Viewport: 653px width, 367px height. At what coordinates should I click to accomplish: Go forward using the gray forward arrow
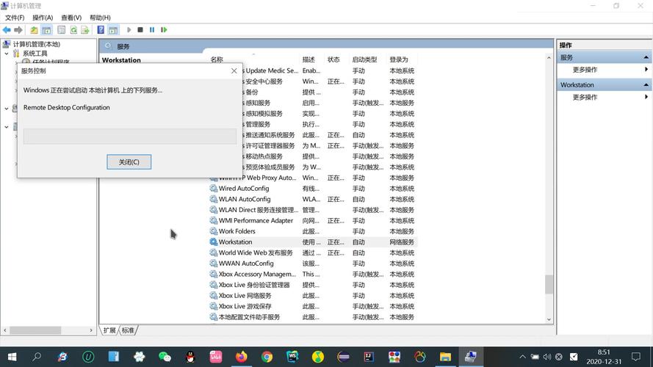(18, 30)
